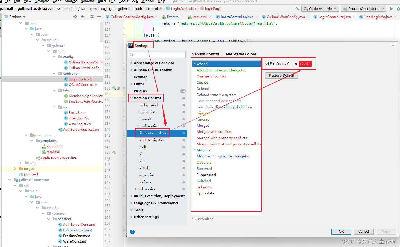Open the Code with Me dropdown
Image resolution: width=400 pixels, height=247 pixels.
320,9
